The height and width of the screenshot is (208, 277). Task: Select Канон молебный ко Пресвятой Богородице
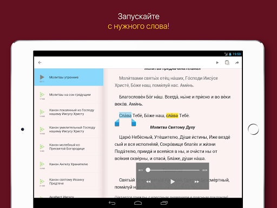coord(69,147)
